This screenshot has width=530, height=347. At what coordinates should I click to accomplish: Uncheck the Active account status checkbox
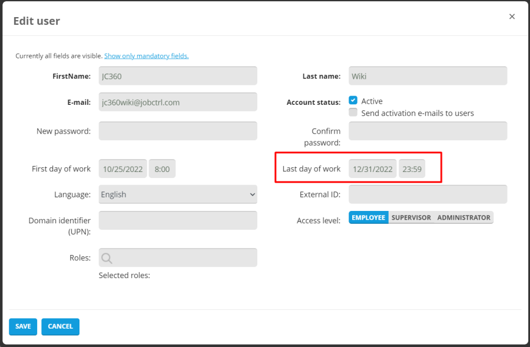(x=353, y=101)
